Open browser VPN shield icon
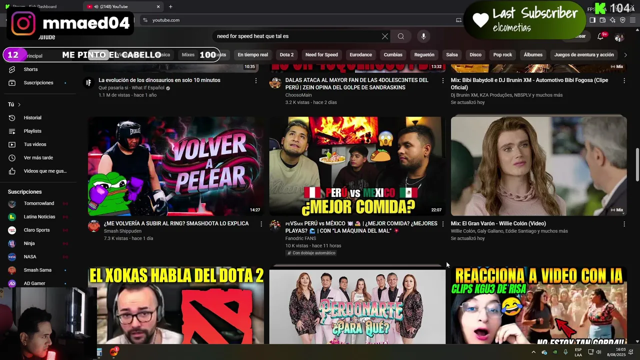Image resolution: width=640 pixels, height=360 pixels. pyautogui.click(x=622, y=20)
